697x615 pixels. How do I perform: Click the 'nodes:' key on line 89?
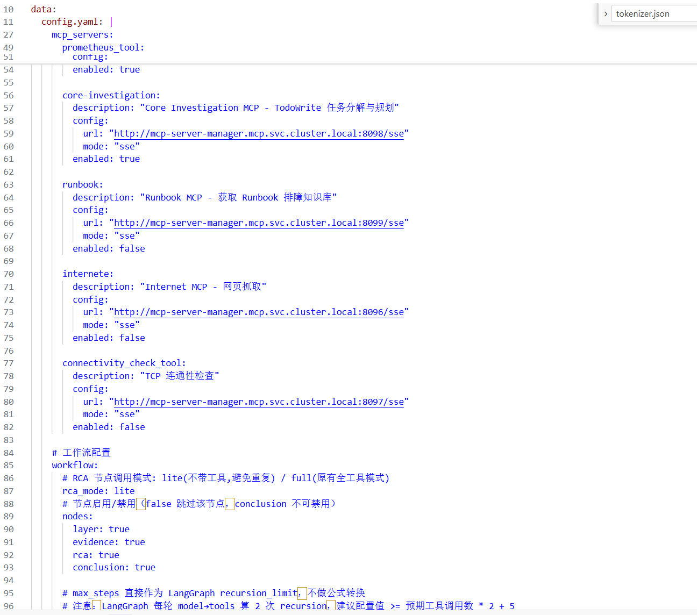pyautogui.click(x=77, y=516)
